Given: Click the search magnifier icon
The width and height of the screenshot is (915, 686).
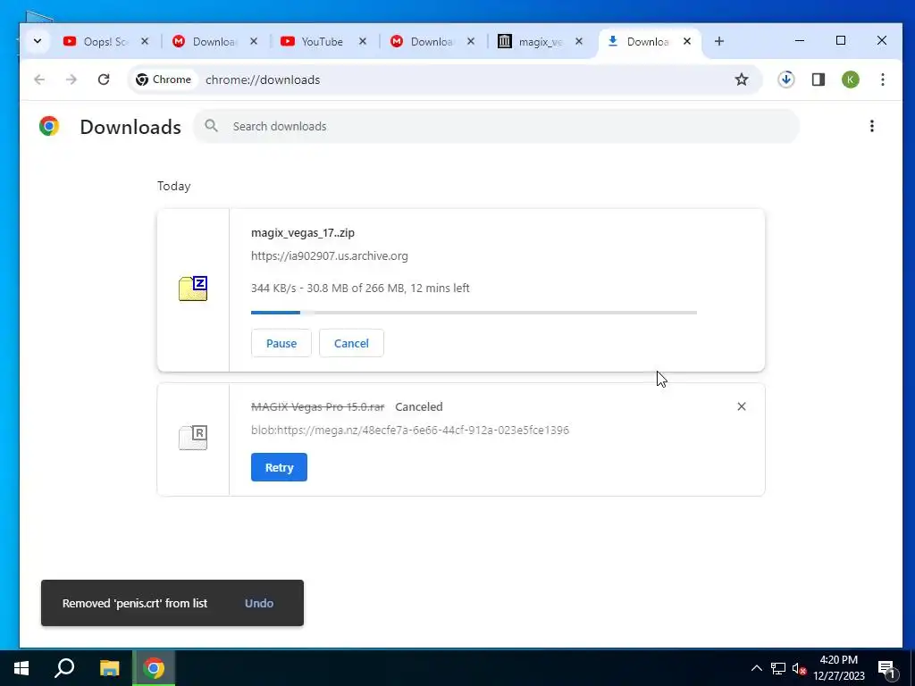Looking at the screenshot, I should pyautogui.click(x=211, y=126).
